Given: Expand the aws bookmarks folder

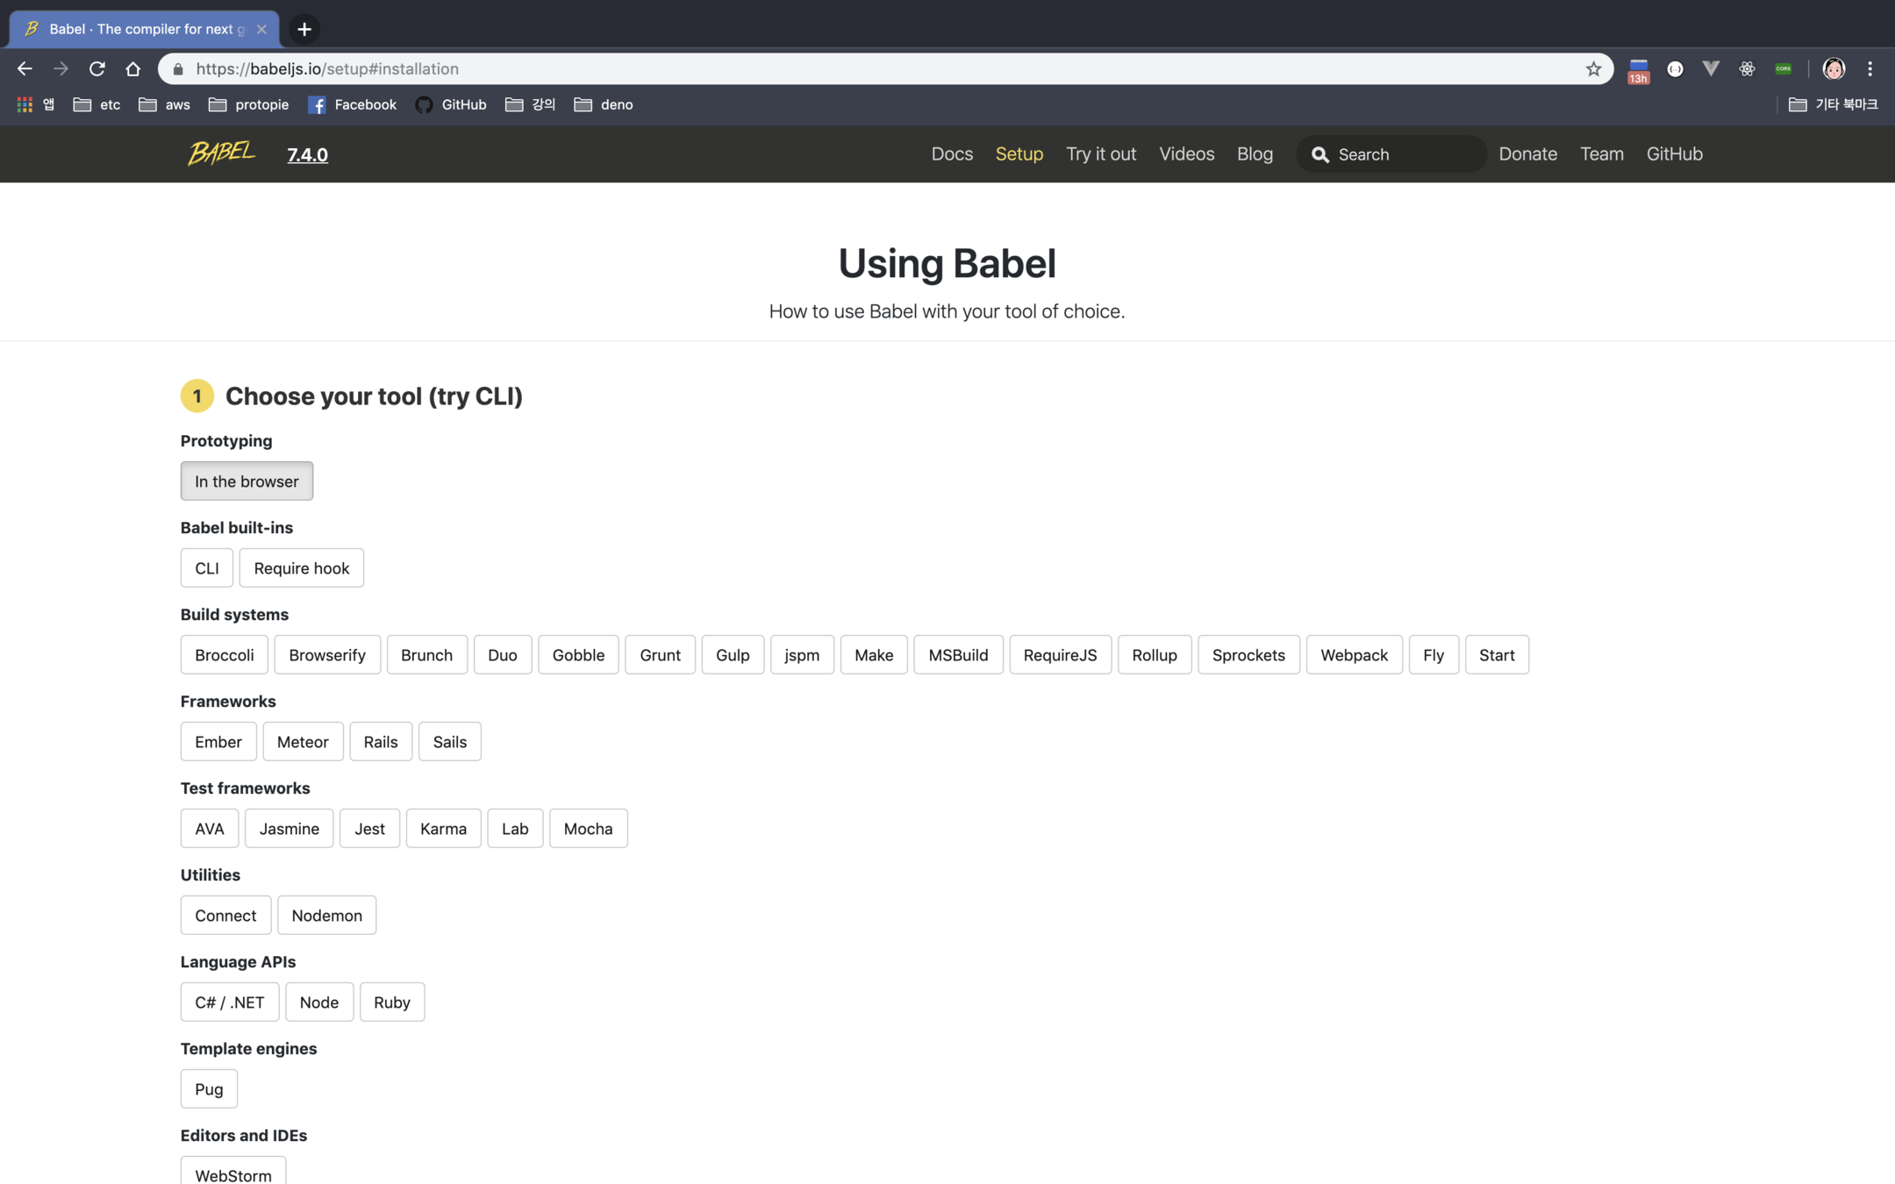Looking at the screenshot, I should [x=164, y=104].
